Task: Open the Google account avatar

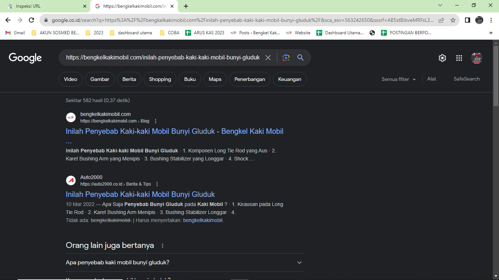Action: 477,58
